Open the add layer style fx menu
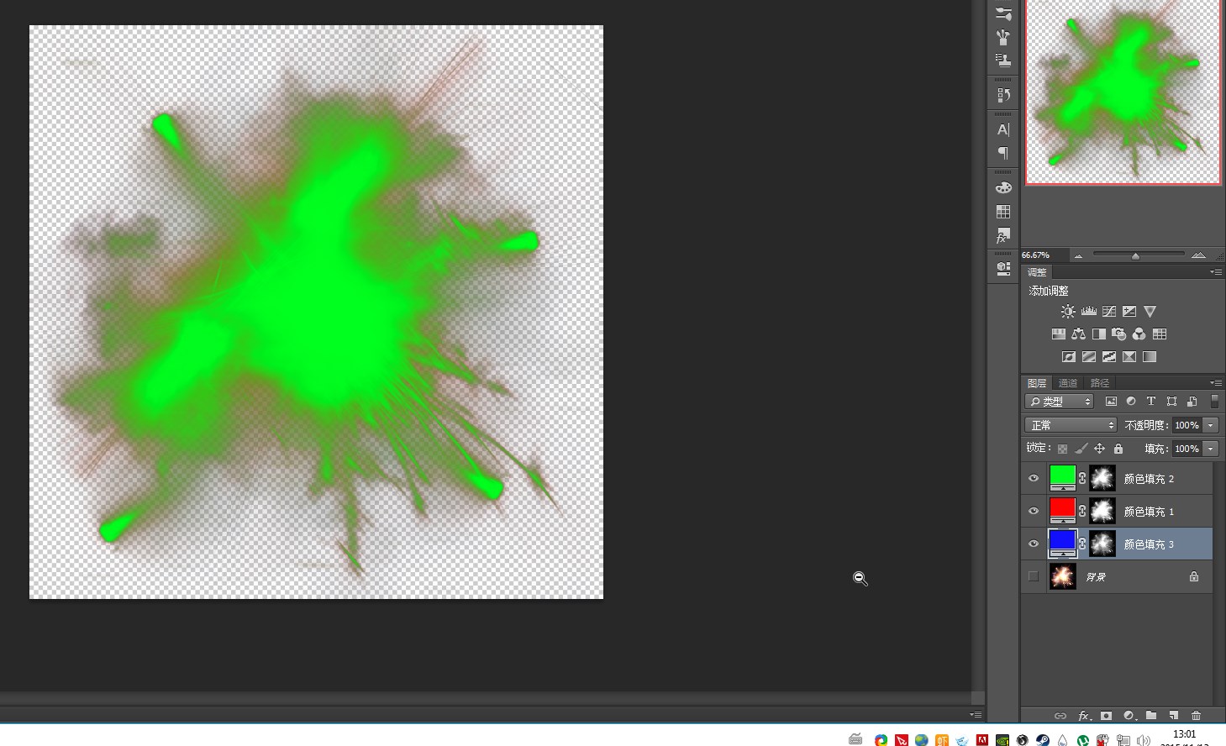The image size is (1226, 746). click(1084, 716)
